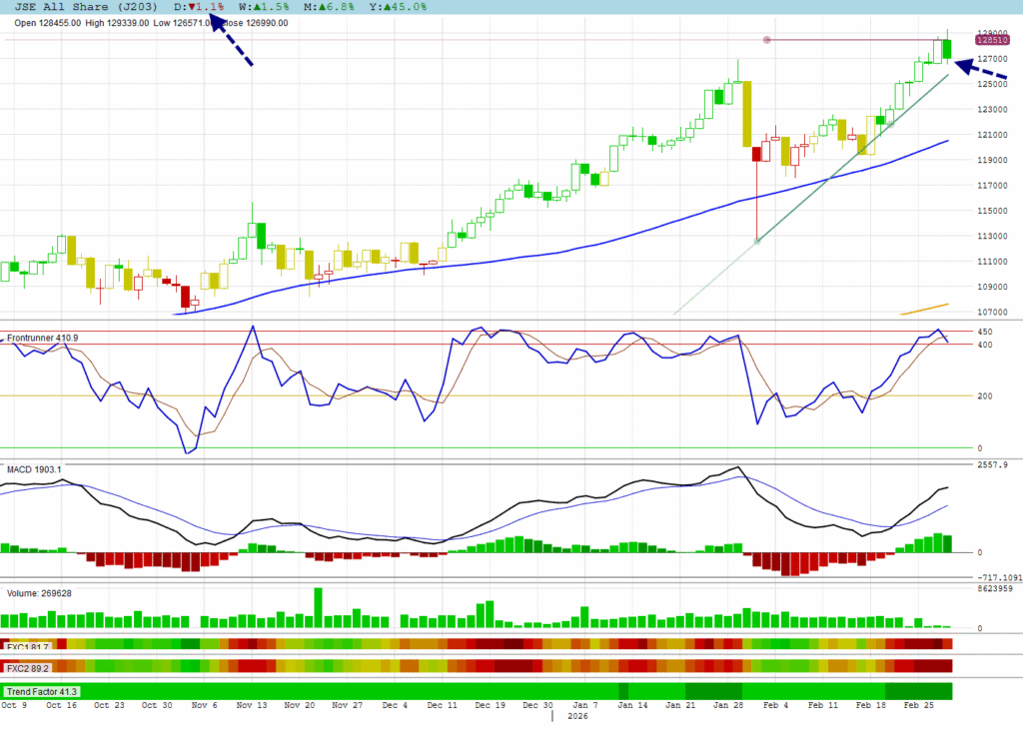Click the 2026 year marker on time axis
This screenshot has width=1023, height=734.
pyautogui.click(x=578, y=717)
